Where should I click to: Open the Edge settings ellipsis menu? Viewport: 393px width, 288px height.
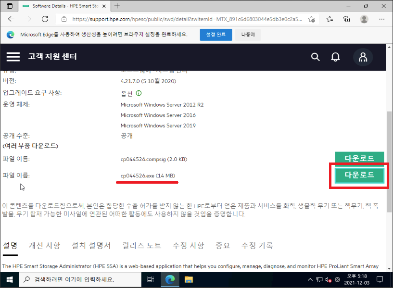click(x=381, y=20)
